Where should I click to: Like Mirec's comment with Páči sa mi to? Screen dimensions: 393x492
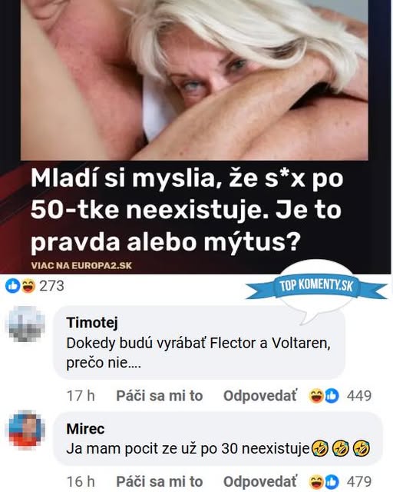[x=159, y=481]
